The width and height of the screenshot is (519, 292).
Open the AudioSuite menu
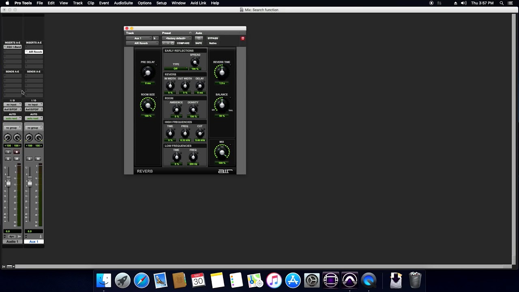[x=123, y=3]
